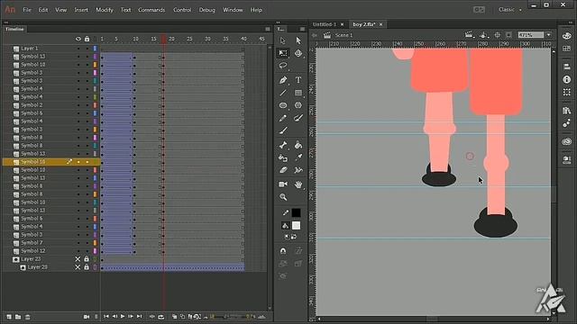Image resolution: width=577 pixels, height=324 pixels.
Task: Play the timeline animation
Action: [123, 316]
